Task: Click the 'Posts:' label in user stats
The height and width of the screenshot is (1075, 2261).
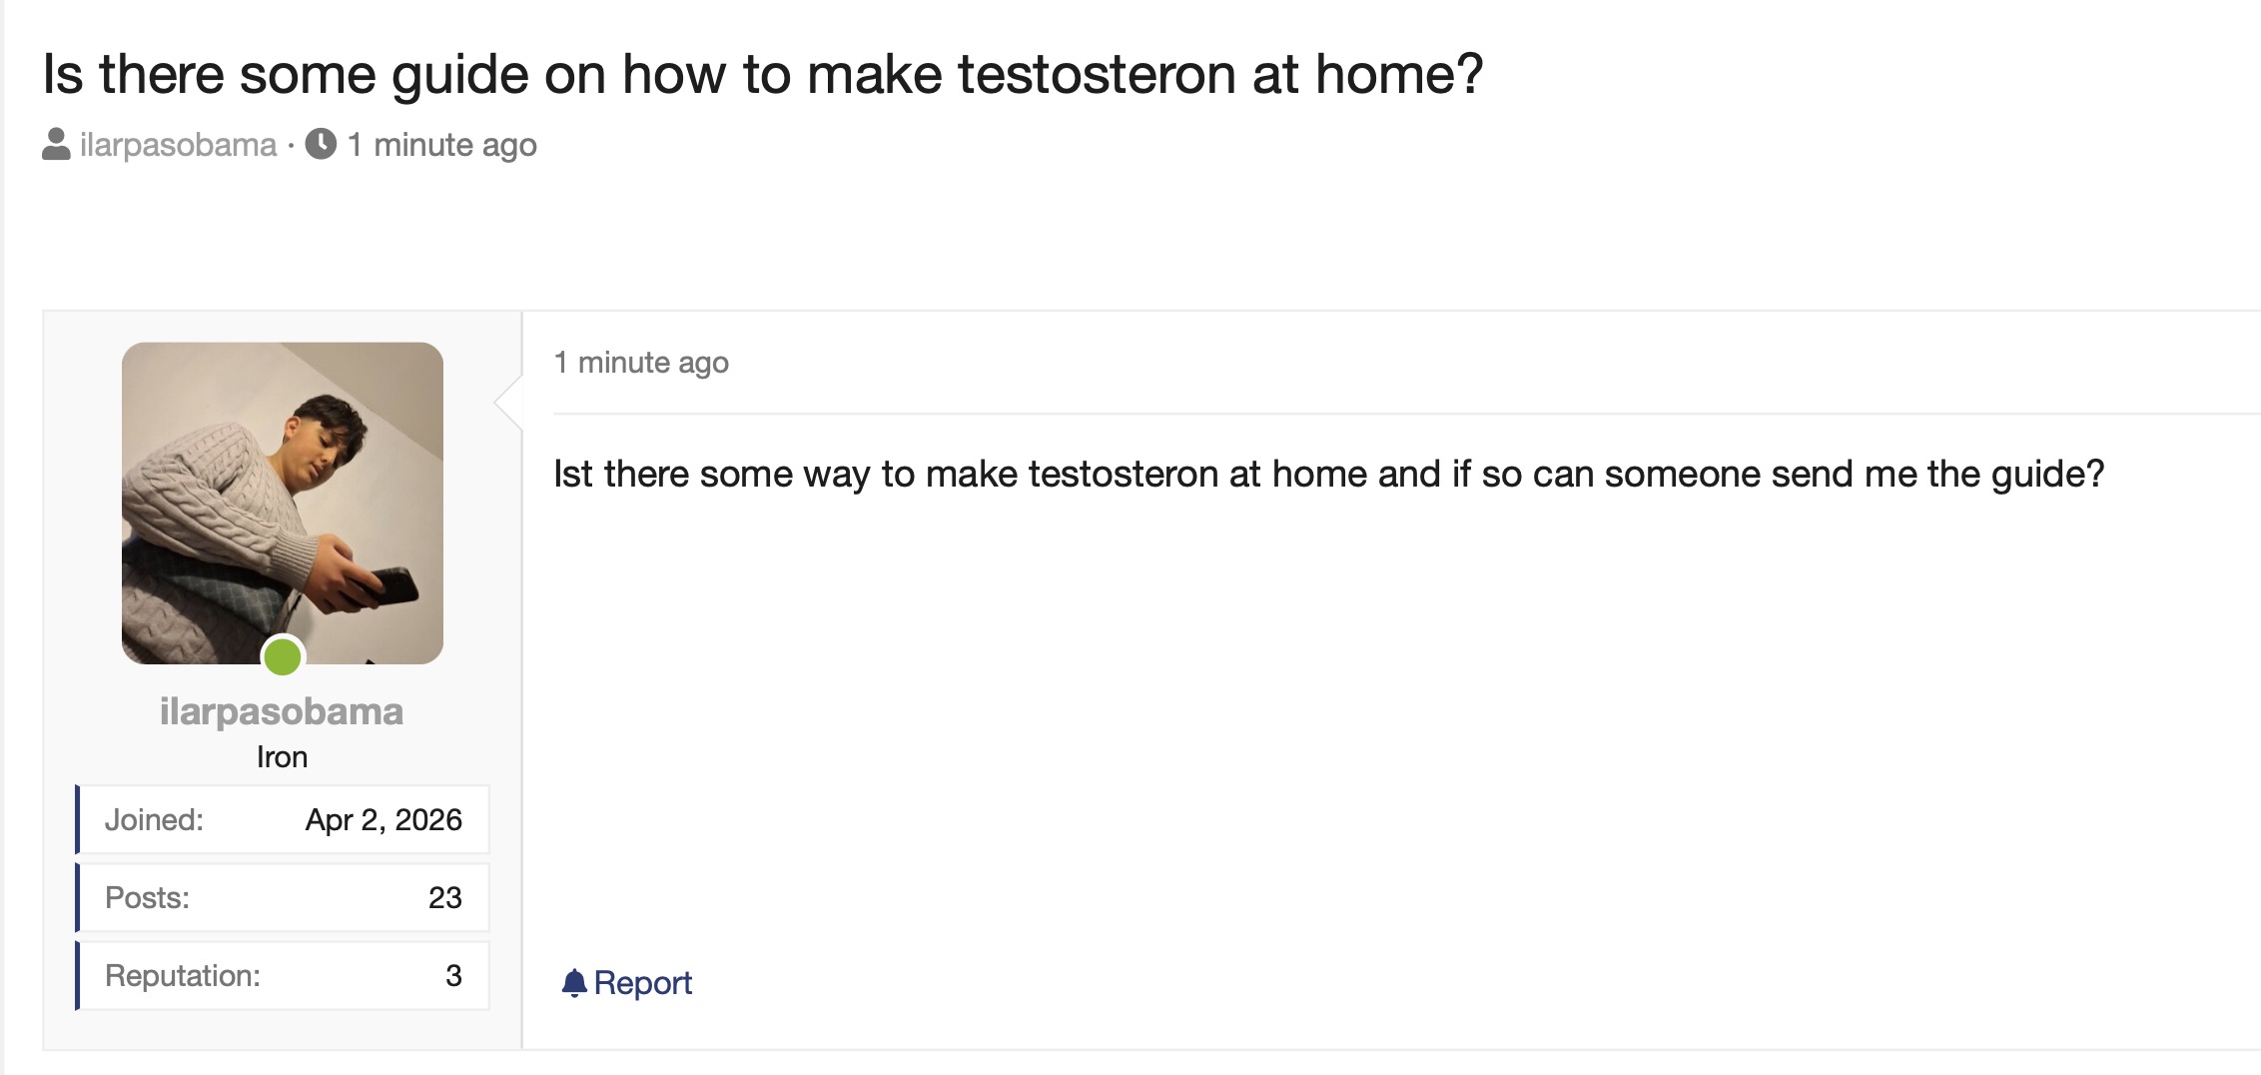Action: [147, 898]
